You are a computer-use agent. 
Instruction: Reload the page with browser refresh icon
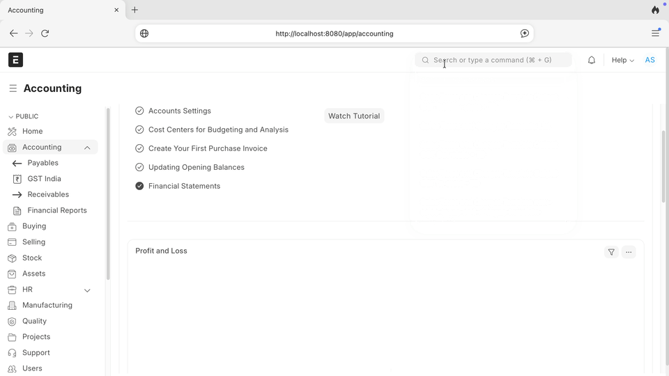[x=45, y=33]
